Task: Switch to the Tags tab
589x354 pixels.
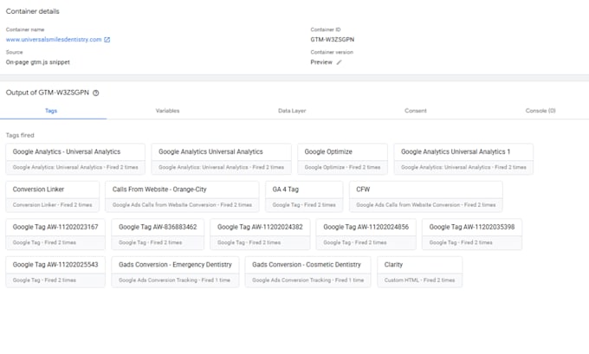Action: tap(51, 111)
